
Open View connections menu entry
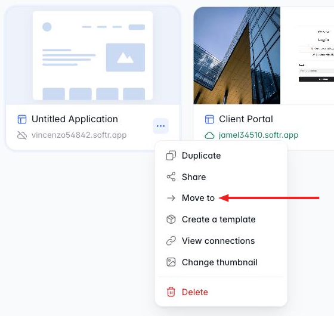pyautogui.click(x=221, y=241)
